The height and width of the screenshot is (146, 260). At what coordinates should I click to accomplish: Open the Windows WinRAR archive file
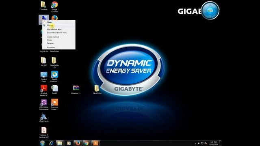pyautogui.click(x=76, y=90)
